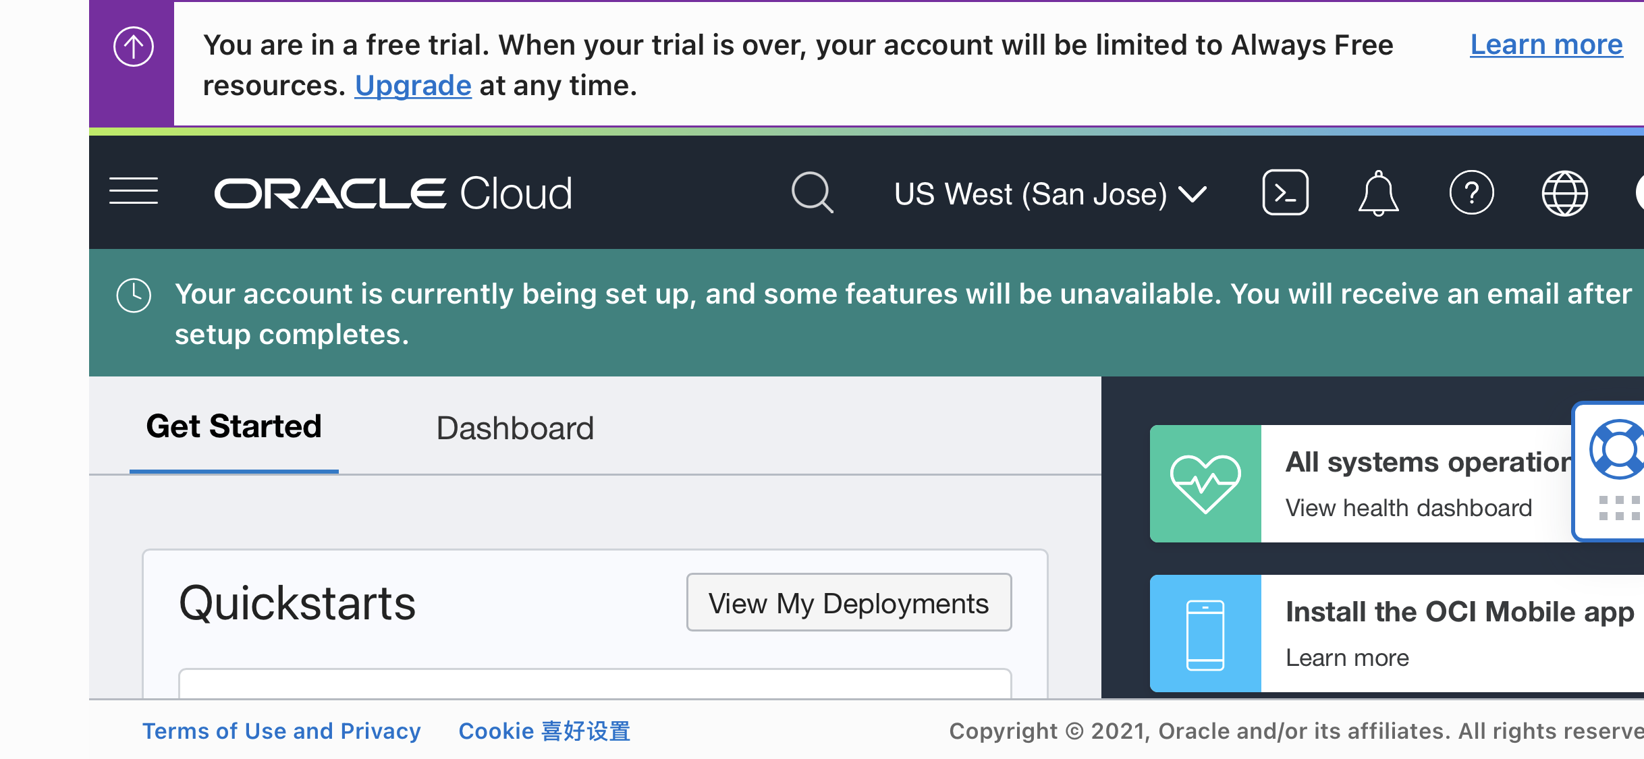Click the purple upgrade arrow icon
This screenshot has width=1644, height=759.
133,47
